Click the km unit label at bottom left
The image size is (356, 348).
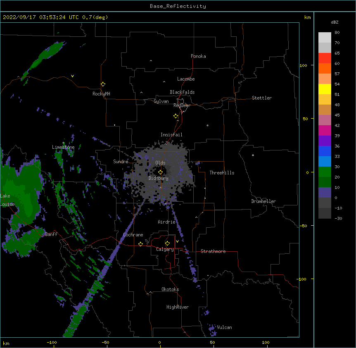tap(6, 343)
